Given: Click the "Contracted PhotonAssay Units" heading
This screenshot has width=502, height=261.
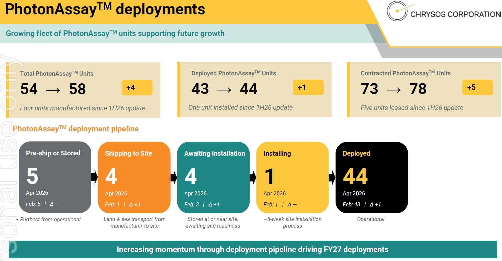Looking at the screenshot, I should pyautogui.click(x=406, y=73).
